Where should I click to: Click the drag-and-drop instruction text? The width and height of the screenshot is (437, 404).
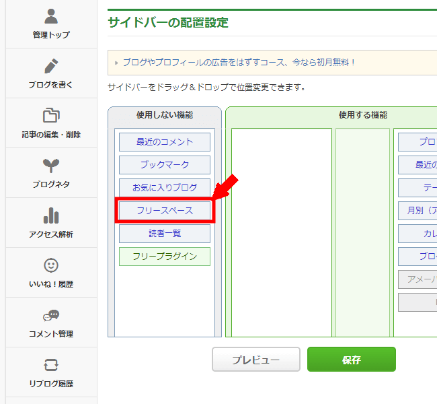click(206, 88)
